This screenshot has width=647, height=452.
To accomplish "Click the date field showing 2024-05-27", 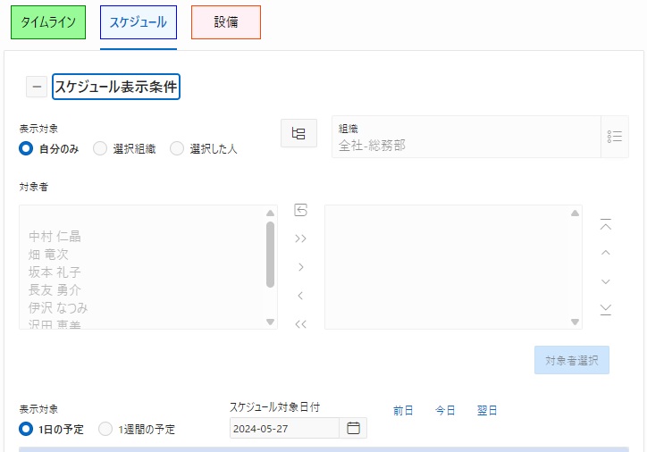I will pos(284,428).
